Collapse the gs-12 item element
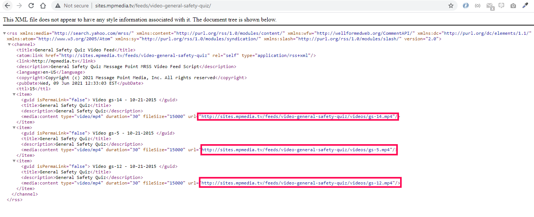This screenshot has width=534, height=217. [x=14, y=161]
